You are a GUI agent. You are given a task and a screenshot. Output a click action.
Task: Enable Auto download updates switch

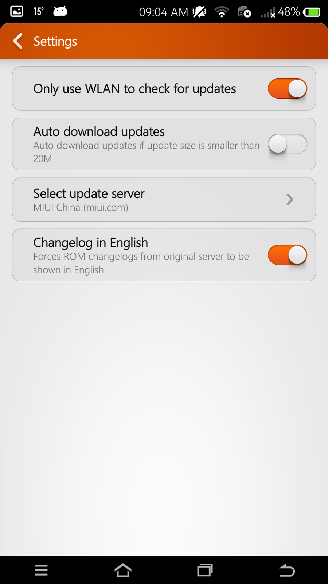288,144
